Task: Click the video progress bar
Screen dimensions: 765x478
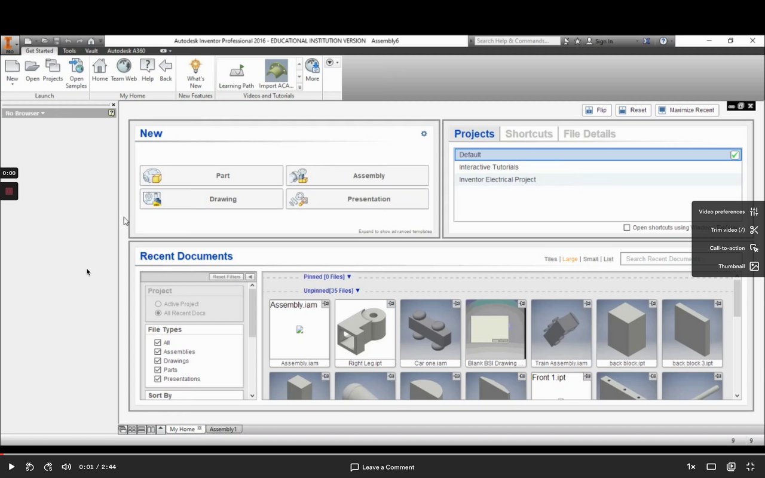Action: [x=382, y=454]
